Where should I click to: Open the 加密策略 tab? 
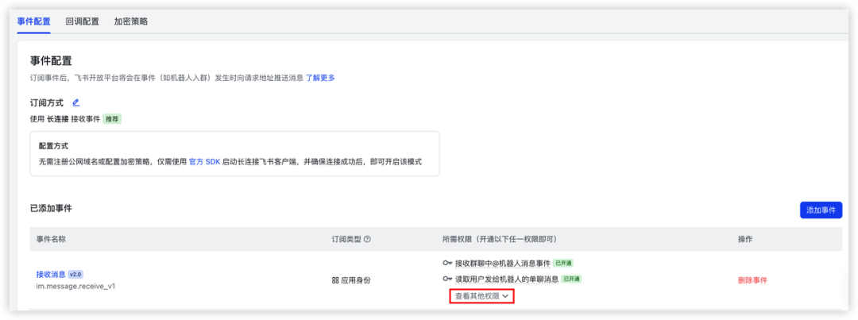tap(131, 22)
